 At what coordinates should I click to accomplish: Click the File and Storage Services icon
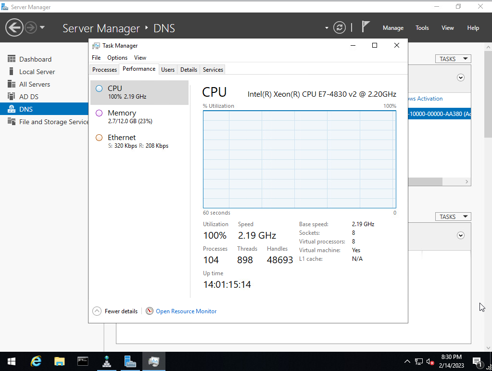[x=12, y=121]
